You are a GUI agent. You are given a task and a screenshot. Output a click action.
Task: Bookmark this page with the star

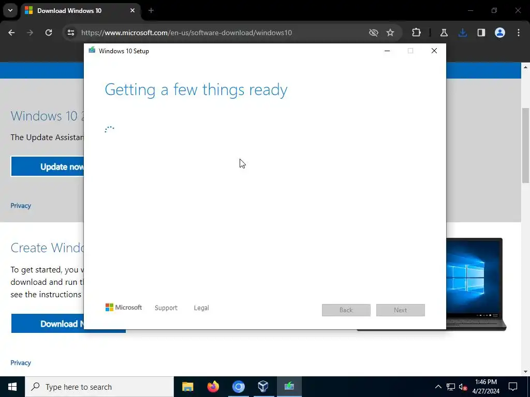[390, 33]
